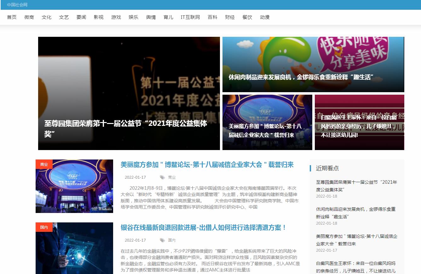Image resolution: width=421 pixels, height=274 pixels.
Task: Click date 2022-01-17 on 美丽魔方 list article
Action: 135,177
